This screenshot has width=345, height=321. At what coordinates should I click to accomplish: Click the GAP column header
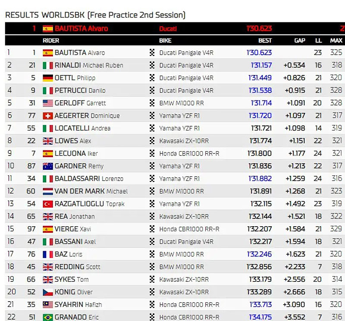pyautogui.click(x=299, y=41)
